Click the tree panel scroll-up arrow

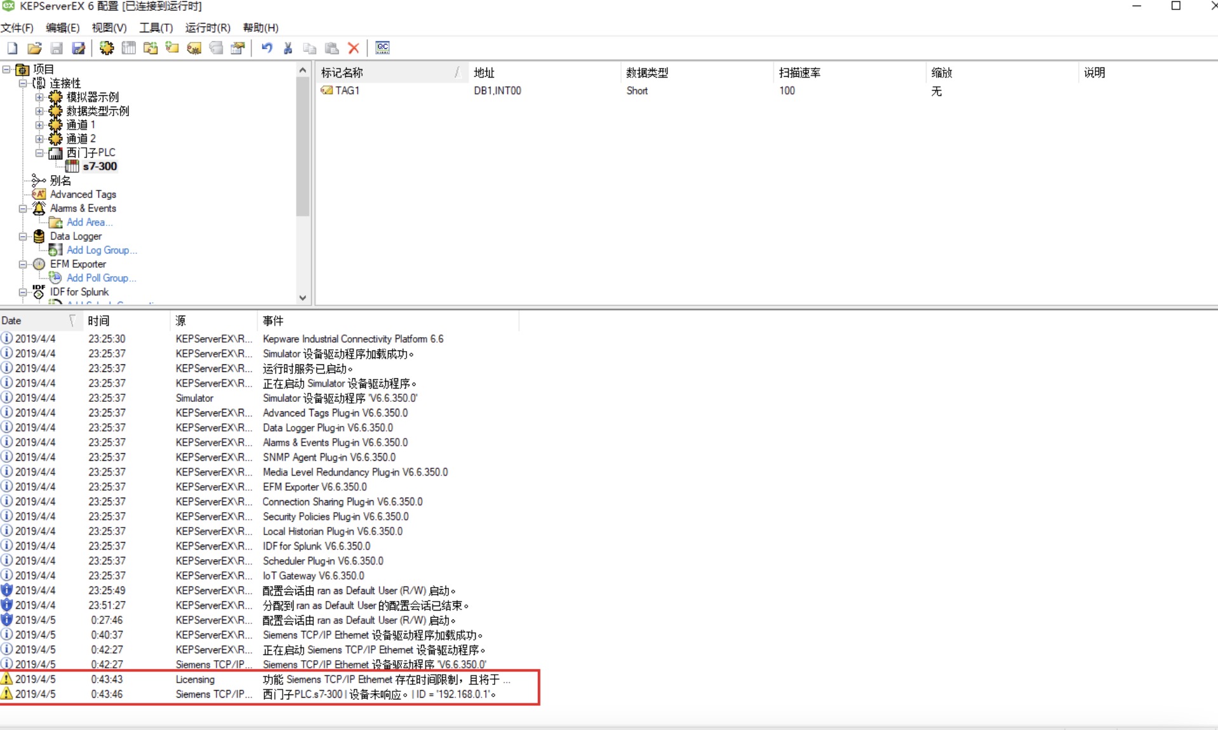303,70
